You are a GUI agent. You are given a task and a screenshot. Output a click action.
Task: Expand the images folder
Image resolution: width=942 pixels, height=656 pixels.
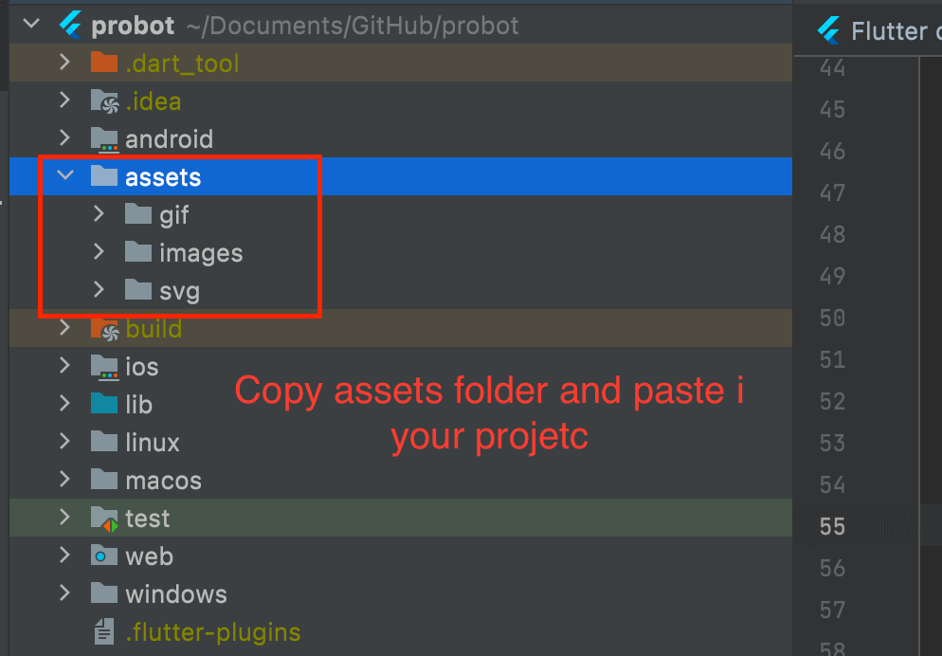99,252
